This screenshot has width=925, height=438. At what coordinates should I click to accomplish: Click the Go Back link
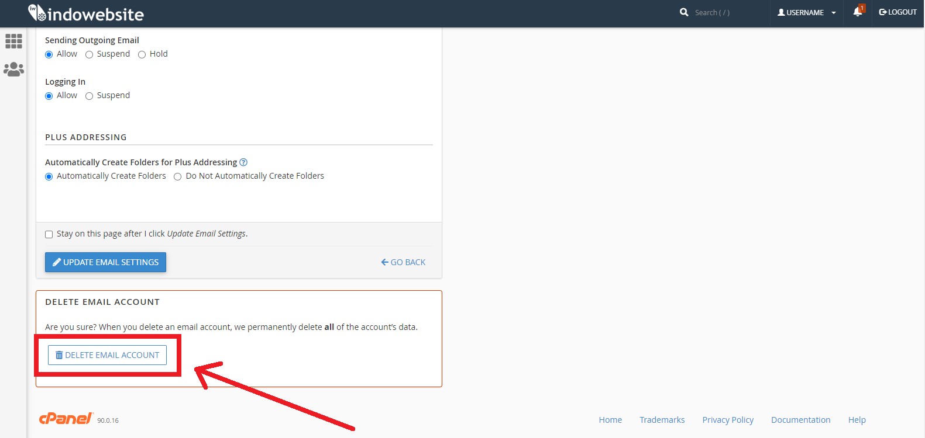coord(403,262)
